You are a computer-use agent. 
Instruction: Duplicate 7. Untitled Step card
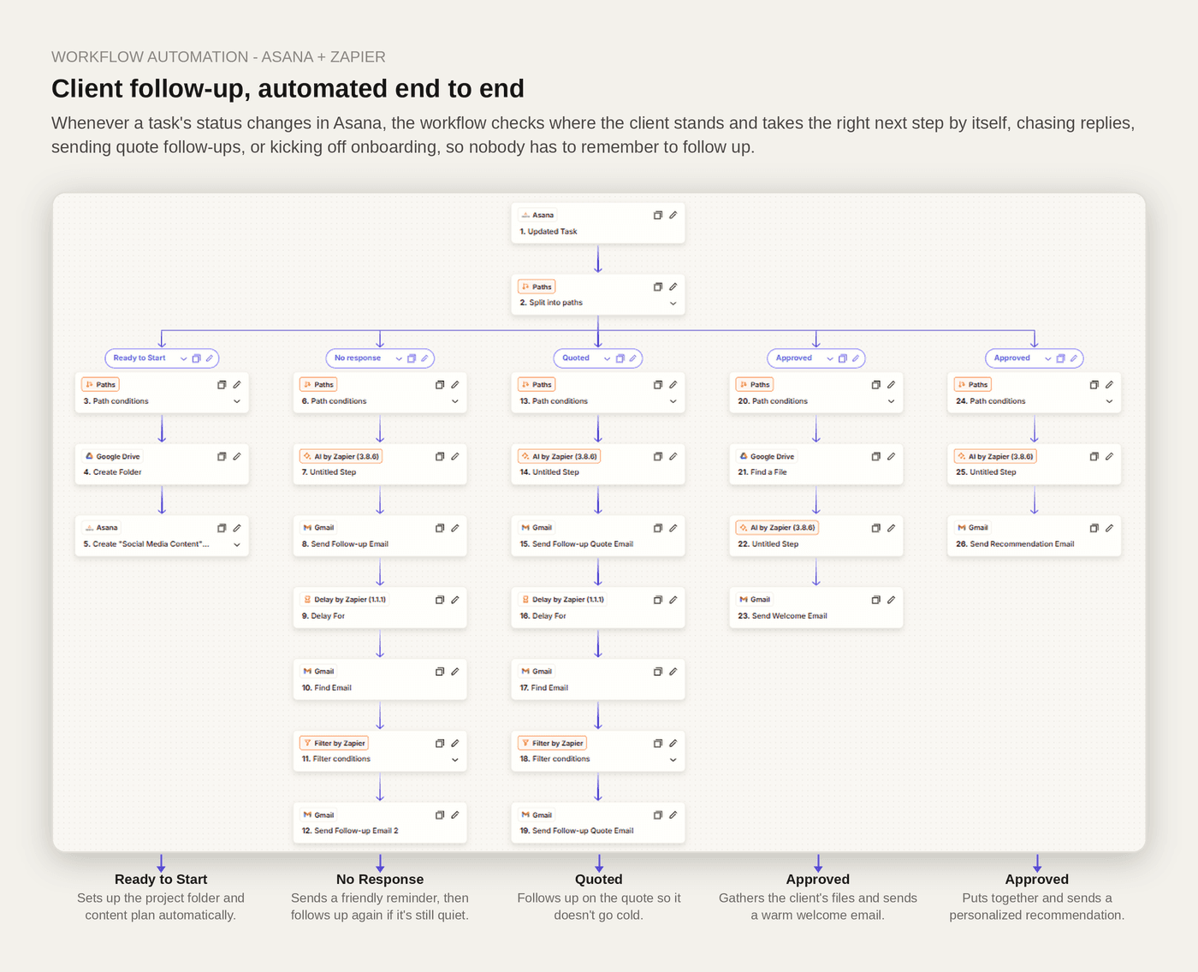click(440, 456)
